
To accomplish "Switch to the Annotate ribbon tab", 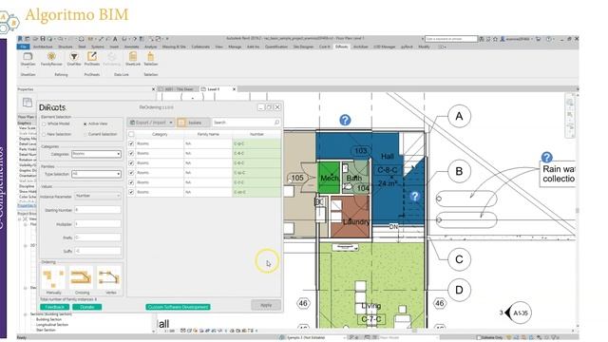I will coord(131,47).
